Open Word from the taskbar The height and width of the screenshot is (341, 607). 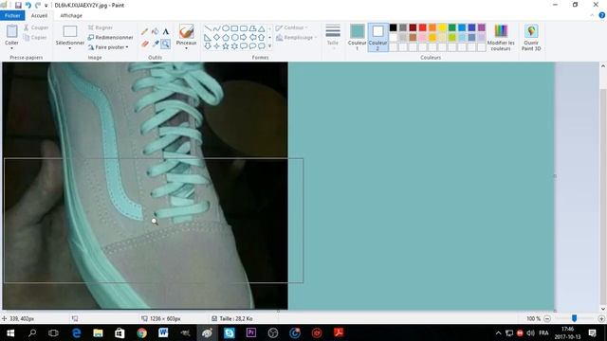point(163,332)
